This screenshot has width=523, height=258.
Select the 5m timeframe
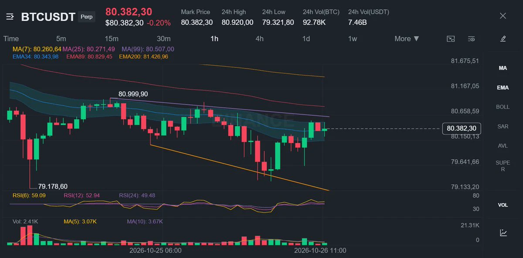pyautogui.click(x=61, y=39)
